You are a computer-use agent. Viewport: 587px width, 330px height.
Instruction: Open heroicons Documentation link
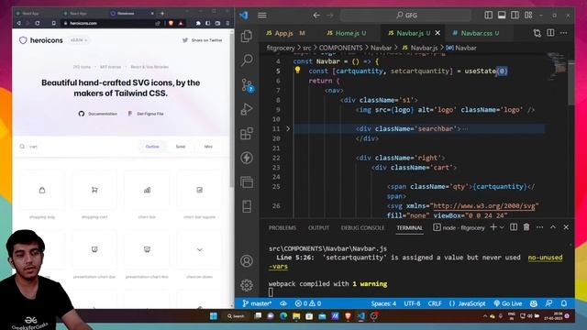point(98,114)
